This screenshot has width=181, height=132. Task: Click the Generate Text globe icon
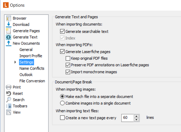pos(9,37)
